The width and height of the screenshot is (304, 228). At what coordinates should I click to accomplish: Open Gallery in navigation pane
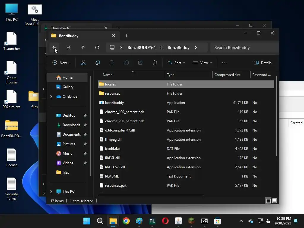tap(67, 87)
